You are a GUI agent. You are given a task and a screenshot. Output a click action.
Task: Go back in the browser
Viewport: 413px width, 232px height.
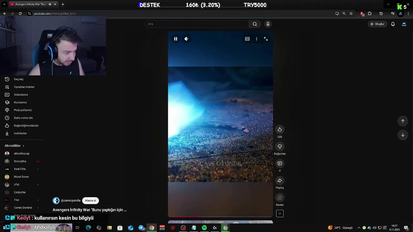[x=5, y=14]
